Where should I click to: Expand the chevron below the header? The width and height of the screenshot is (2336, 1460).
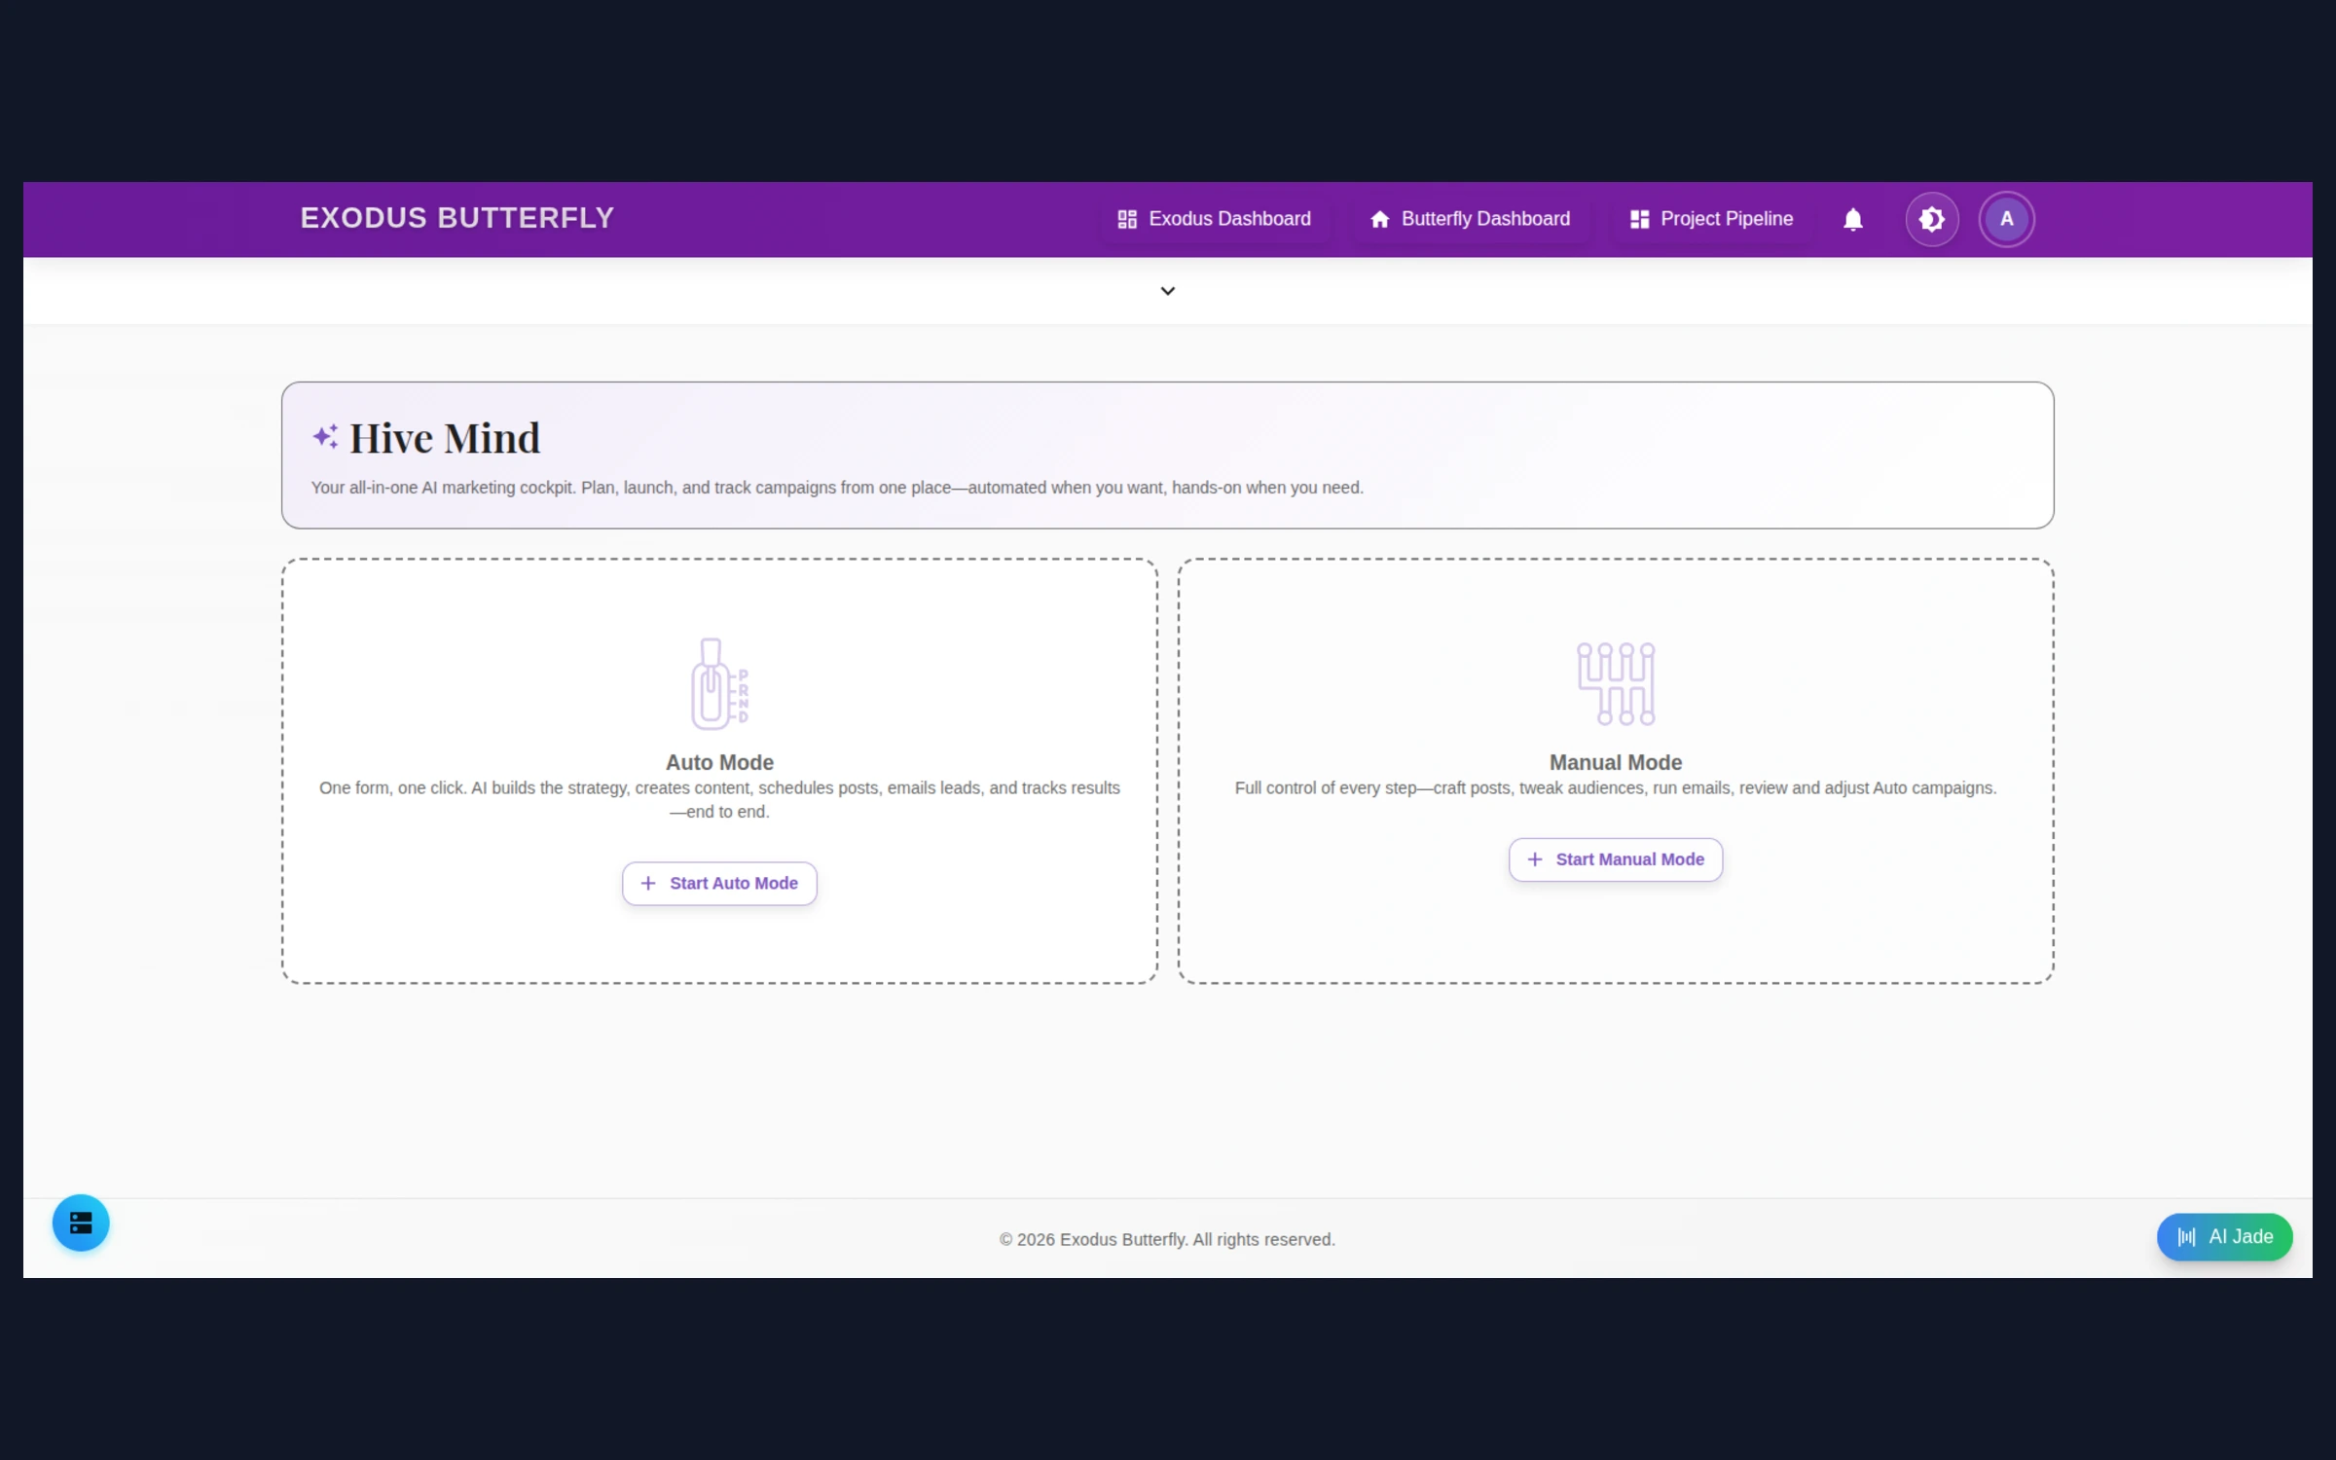point(1167,291)
